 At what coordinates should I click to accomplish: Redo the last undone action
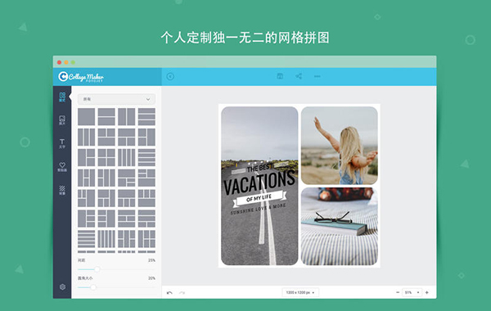point(182,293)
